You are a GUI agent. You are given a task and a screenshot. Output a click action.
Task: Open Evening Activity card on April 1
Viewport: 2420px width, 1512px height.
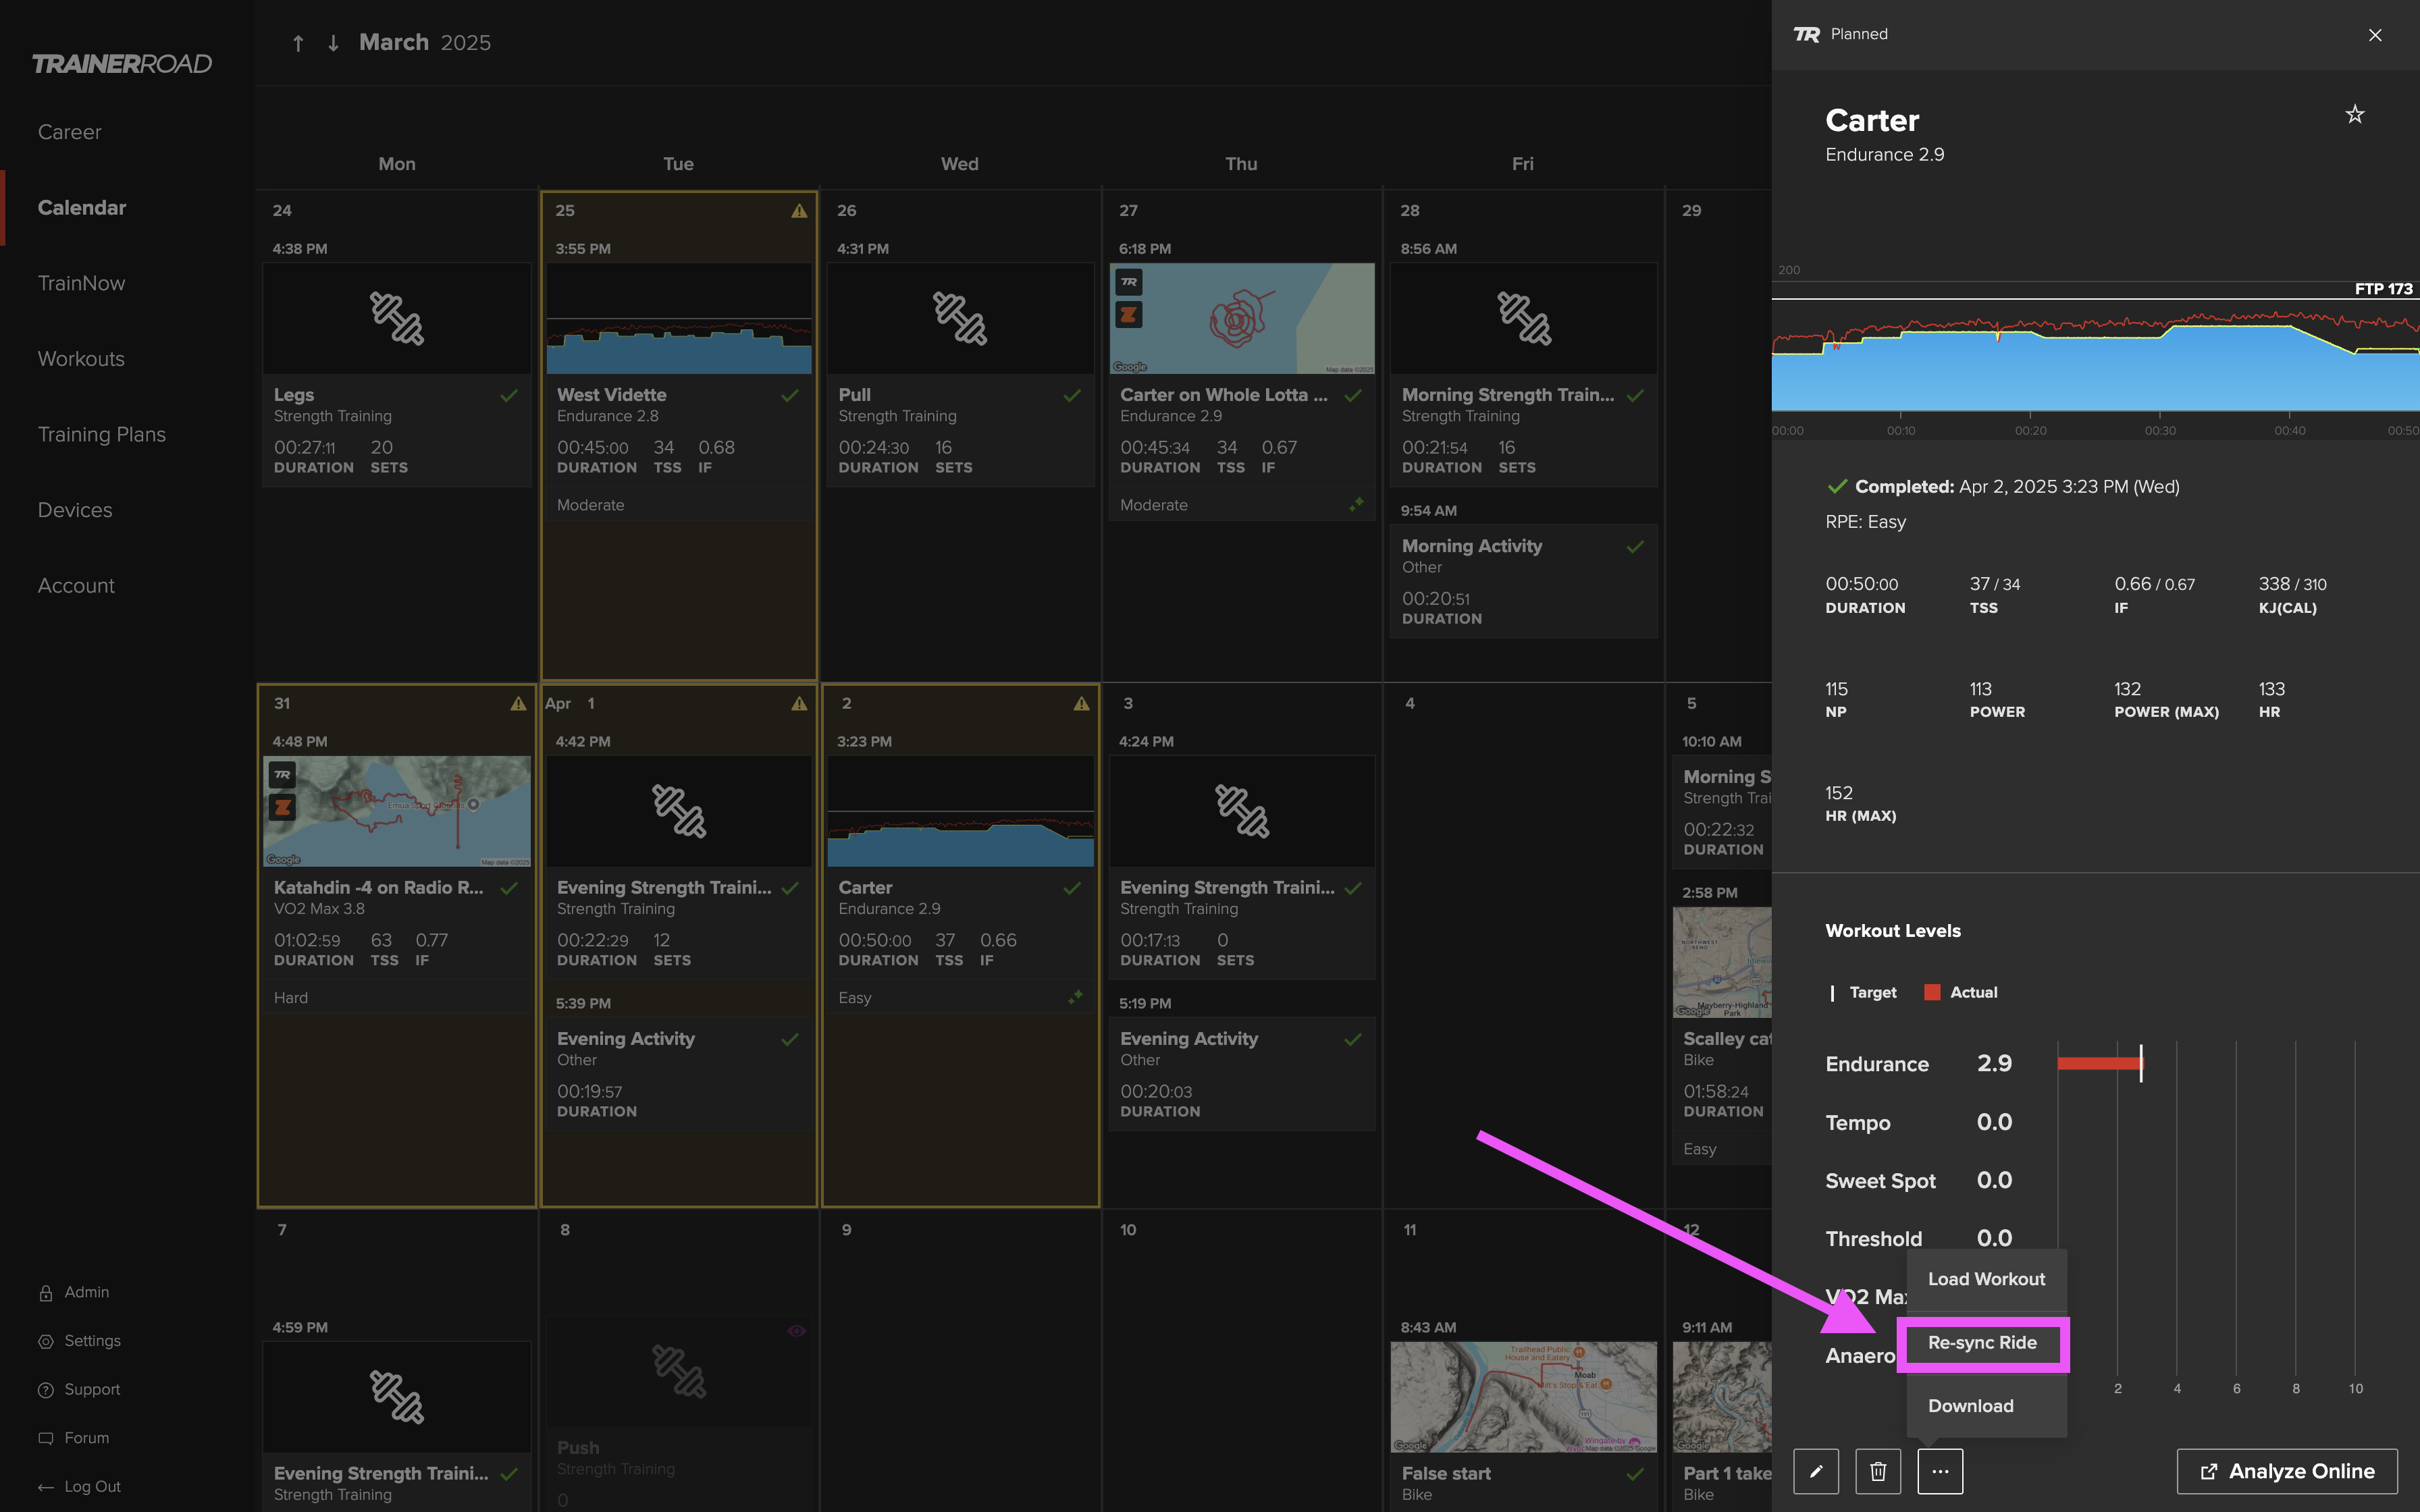point(678,1074)
